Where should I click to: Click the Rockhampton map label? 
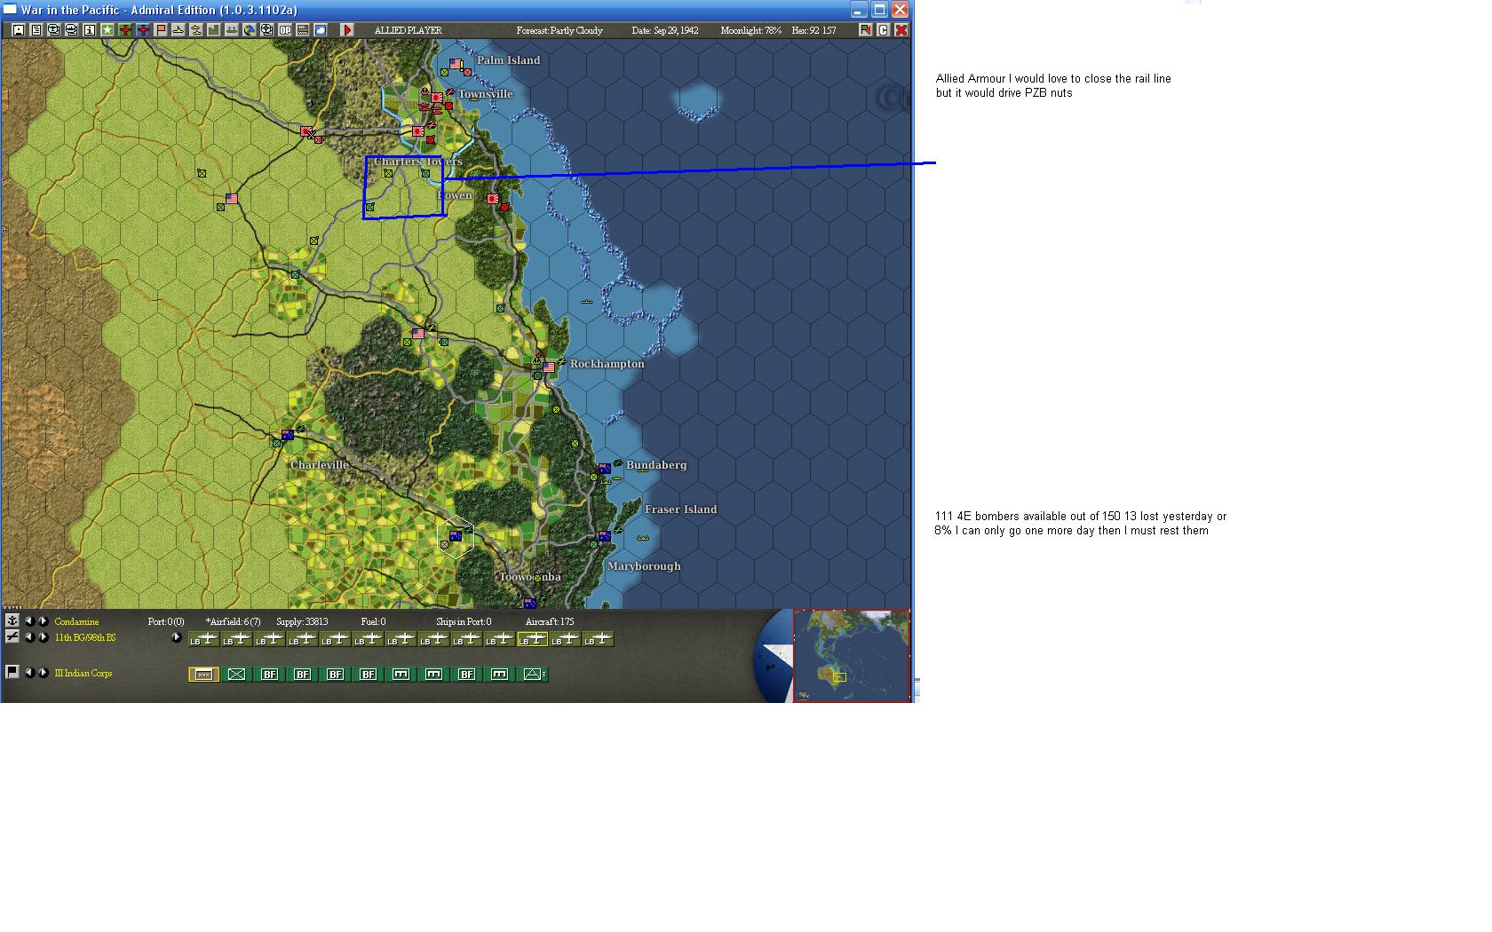point(607,364)
